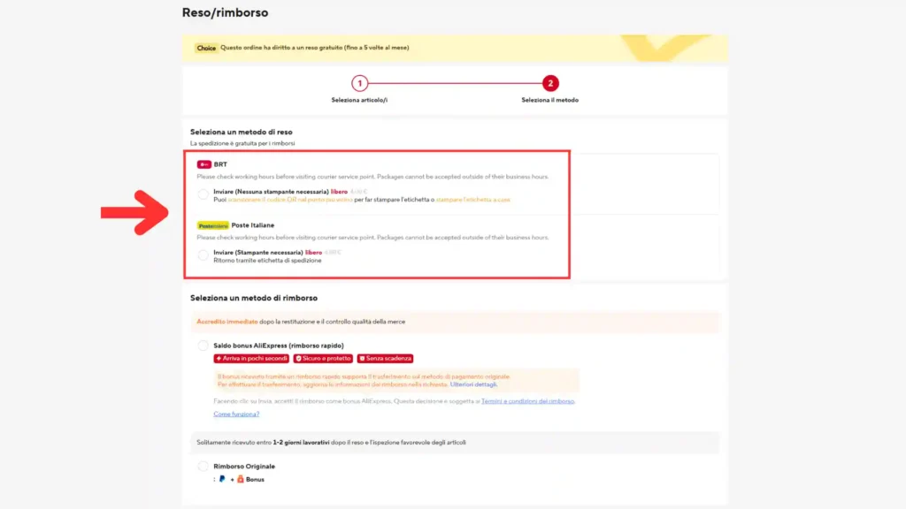Viewport: 906px width, 509px height.
Task: Open Come funziona? link
Action: coord(236,414)
